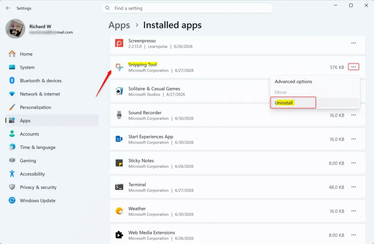This screenshot has width=374, height=244.
Task: Select the Sticky Notes app name
Action: 141,160
